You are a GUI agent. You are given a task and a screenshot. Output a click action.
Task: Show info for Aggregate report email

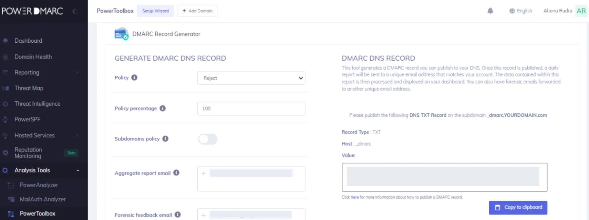pyautogui.click(x=176, y=173)
